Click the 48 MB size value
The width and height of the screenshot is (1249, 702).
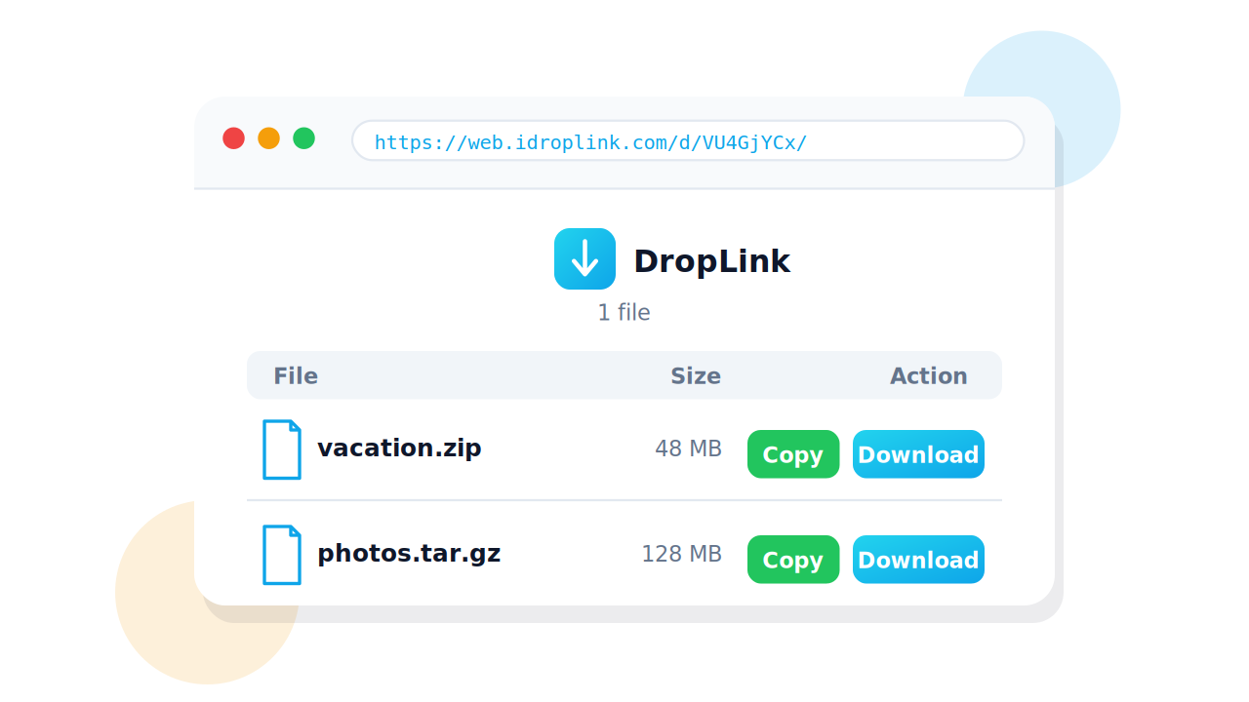pyautogui.click(x=688, y=448)
